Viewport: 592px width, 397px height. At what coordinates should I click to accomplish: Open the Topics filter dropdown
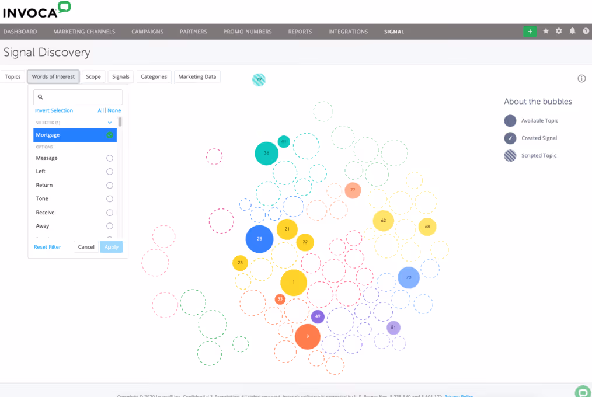pos(13,76)
